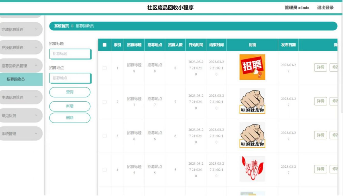Expand the 系统管理 menu chevron
This screenshot has height=196, width=343.
click(36, 133)
